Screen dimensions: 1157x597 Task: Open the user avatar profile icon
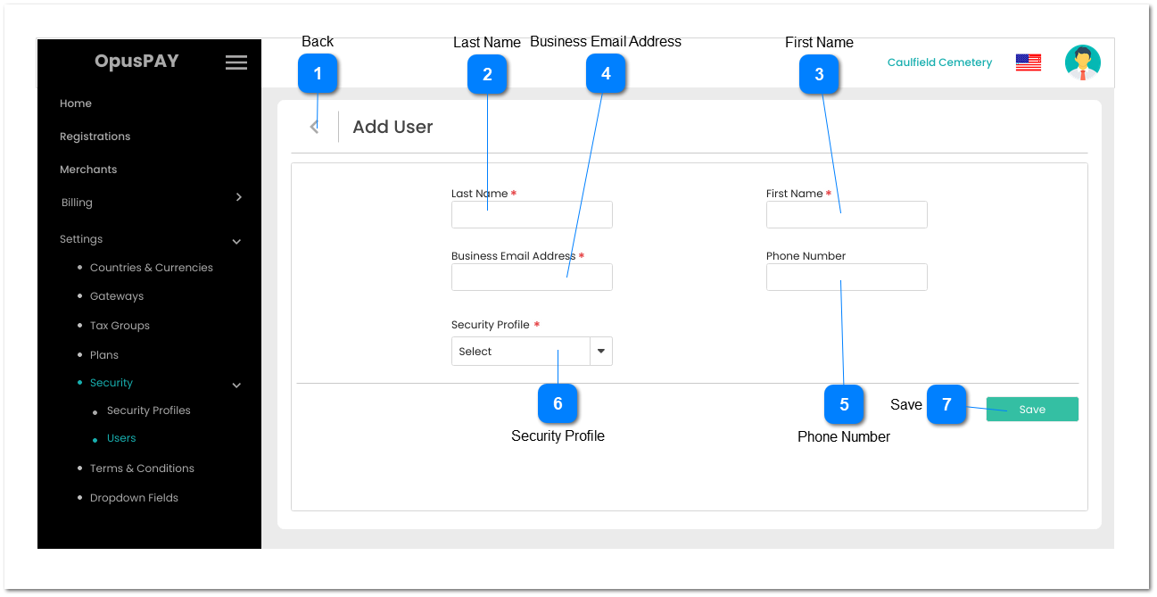(1082, 62)
